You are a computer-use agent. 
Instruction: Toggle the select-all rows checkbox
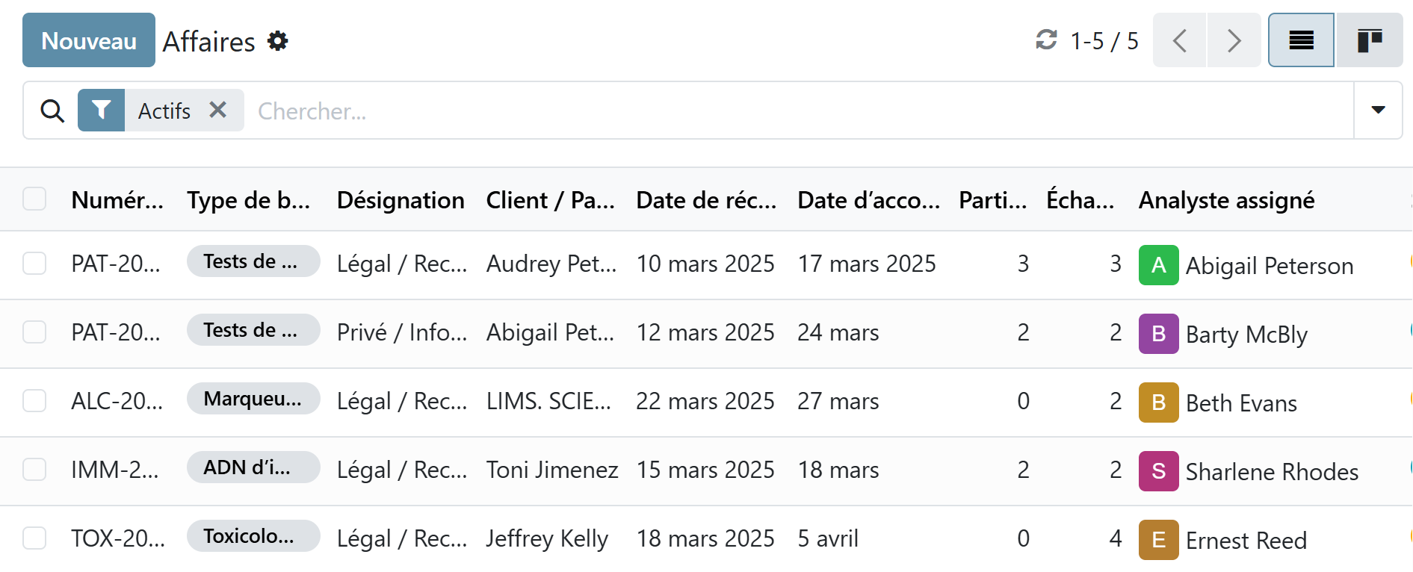[x=34, y=199]
